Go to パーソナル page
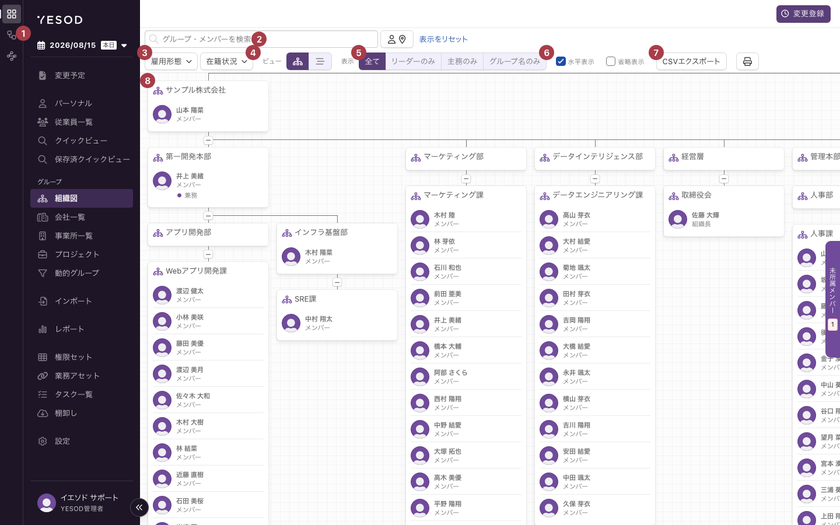Screen dimensions: 840x525 [82, 103]
